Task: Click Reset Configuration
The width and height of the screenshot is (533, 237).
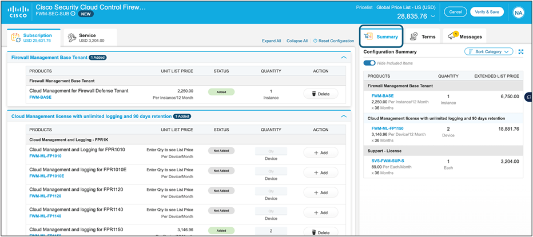Action: (333, 41)
